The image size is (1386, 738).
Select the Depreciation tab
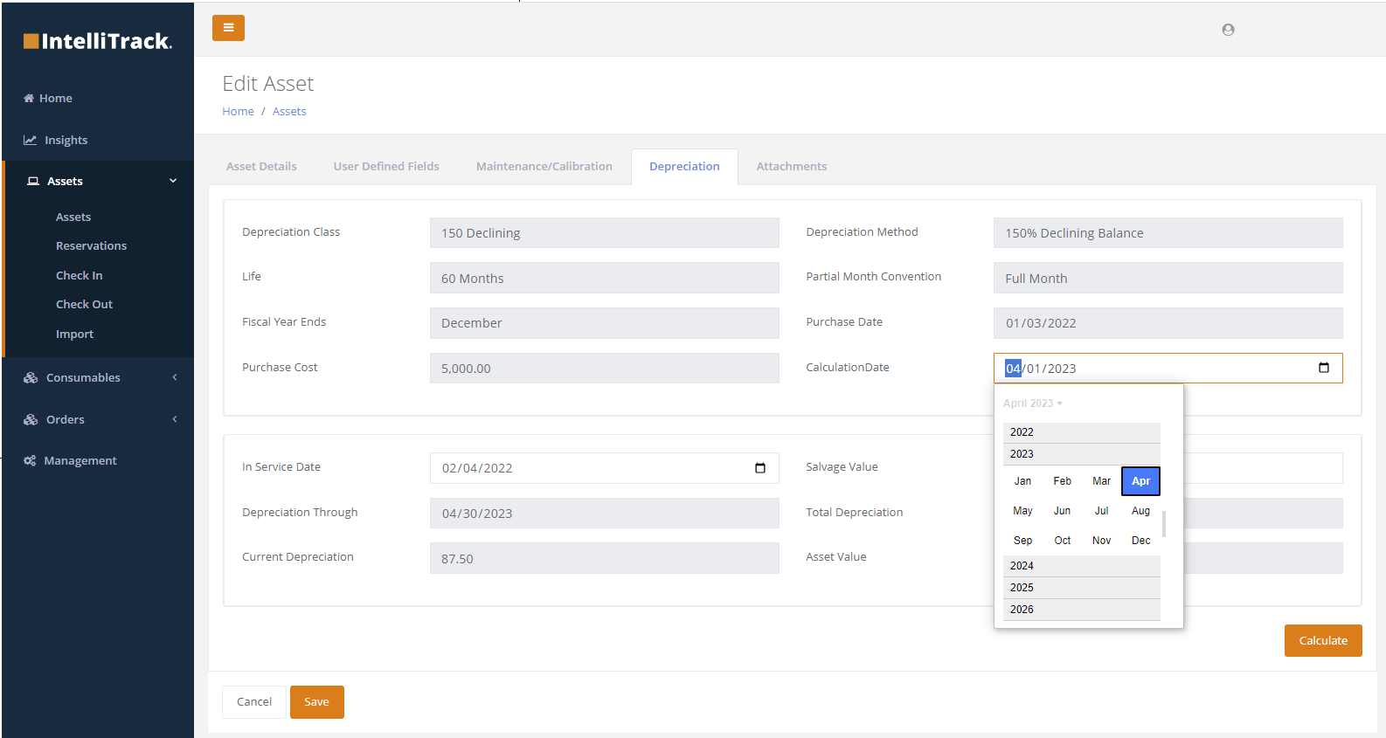pyautogui.click(x=684, y=166)
